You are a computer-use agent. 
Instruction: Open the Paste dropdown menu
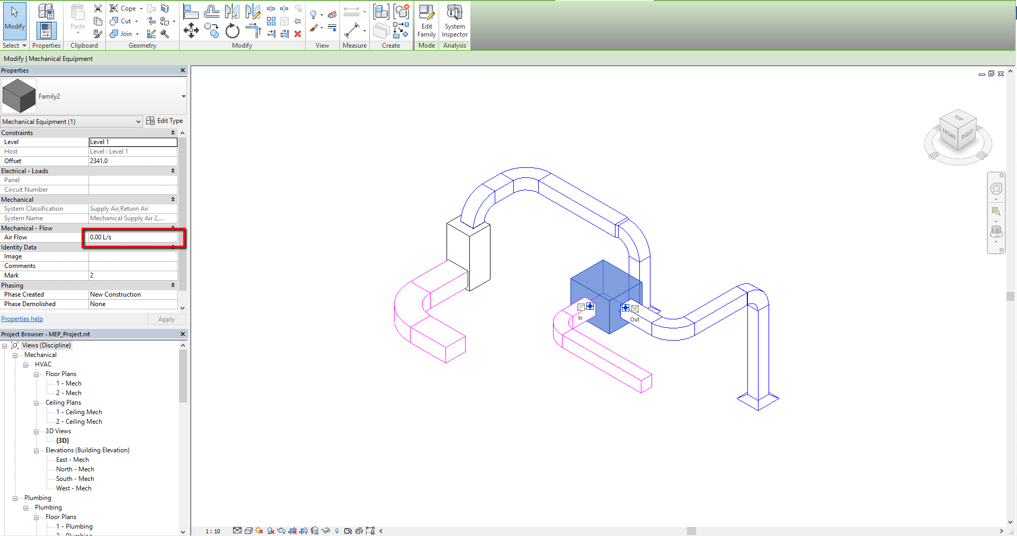[77, 32]
